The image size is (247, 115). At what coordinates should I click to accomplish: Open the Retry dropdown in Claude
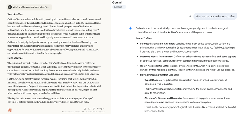pyautogui.click(x=101, y=108)
